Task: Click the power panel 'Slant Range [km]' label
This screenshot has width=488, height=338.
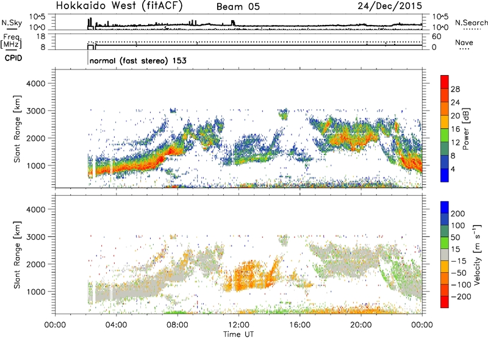Action: click(x=17, y=129)
